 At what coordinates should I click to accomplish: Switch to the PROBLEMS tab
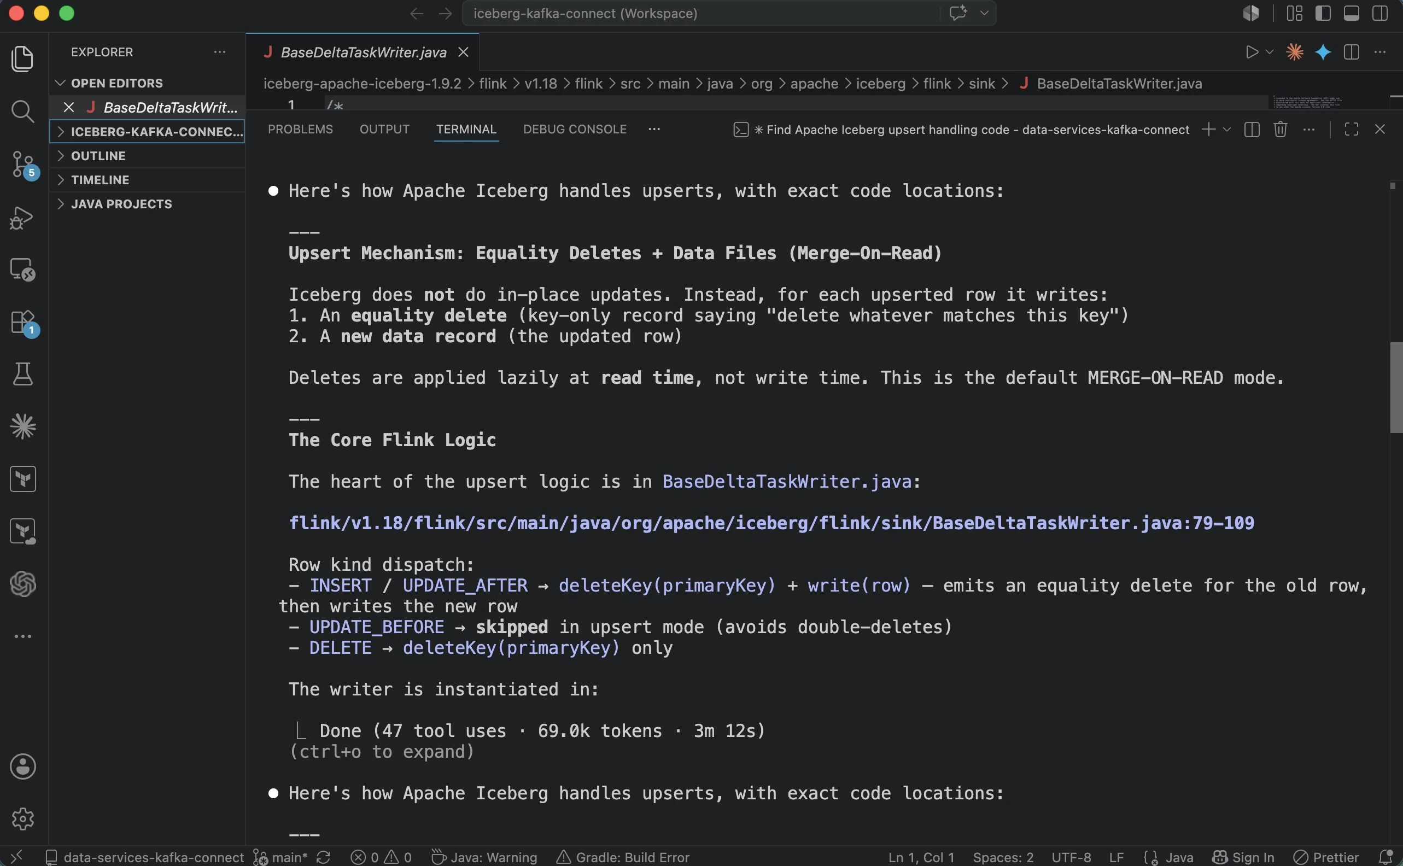click(300, 130)
